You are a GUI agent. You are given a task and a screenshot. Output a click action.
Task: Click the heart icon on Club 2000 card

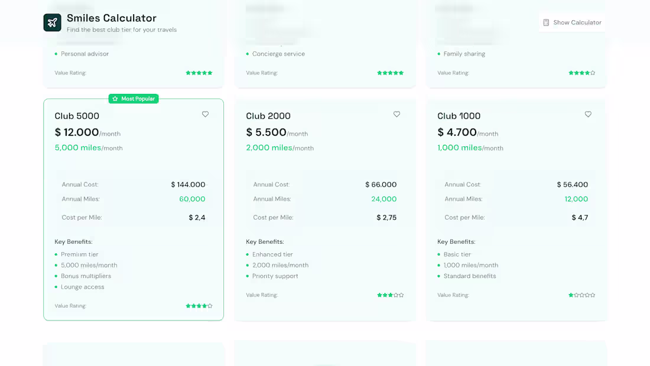[x=396, y=114]
